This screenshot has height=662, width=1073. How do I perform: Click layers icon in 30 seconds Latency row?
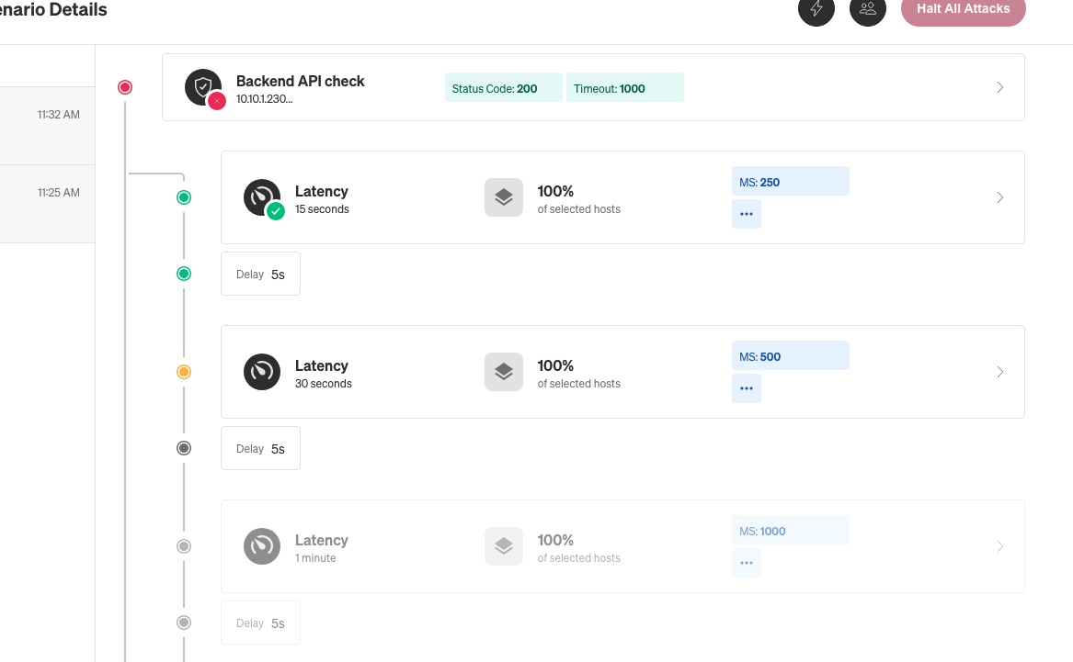(503, 372)
